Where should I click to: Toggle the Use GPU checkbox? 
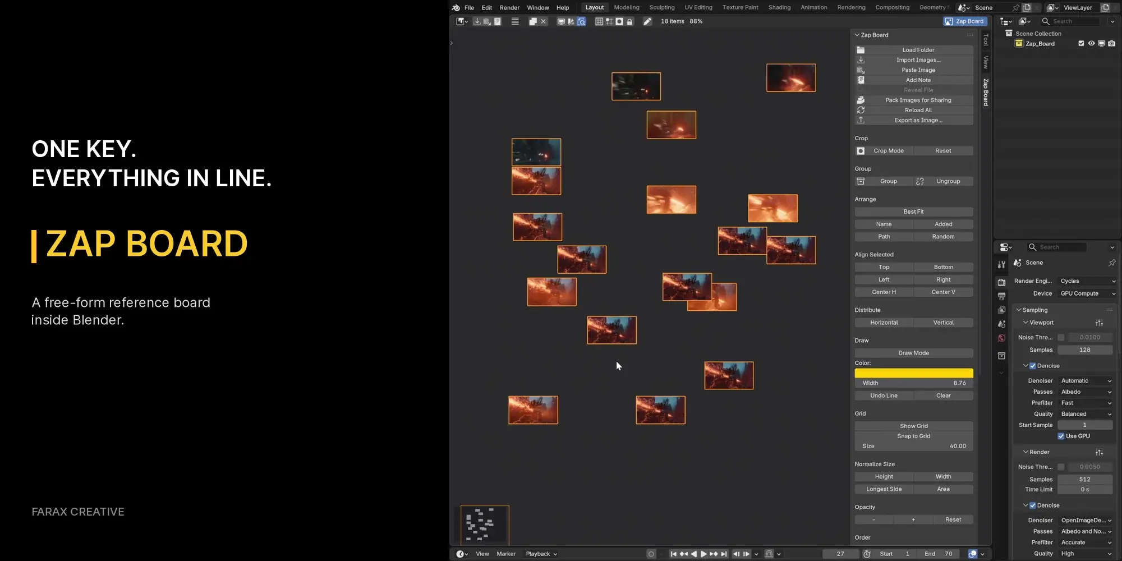pos(1061,436)
